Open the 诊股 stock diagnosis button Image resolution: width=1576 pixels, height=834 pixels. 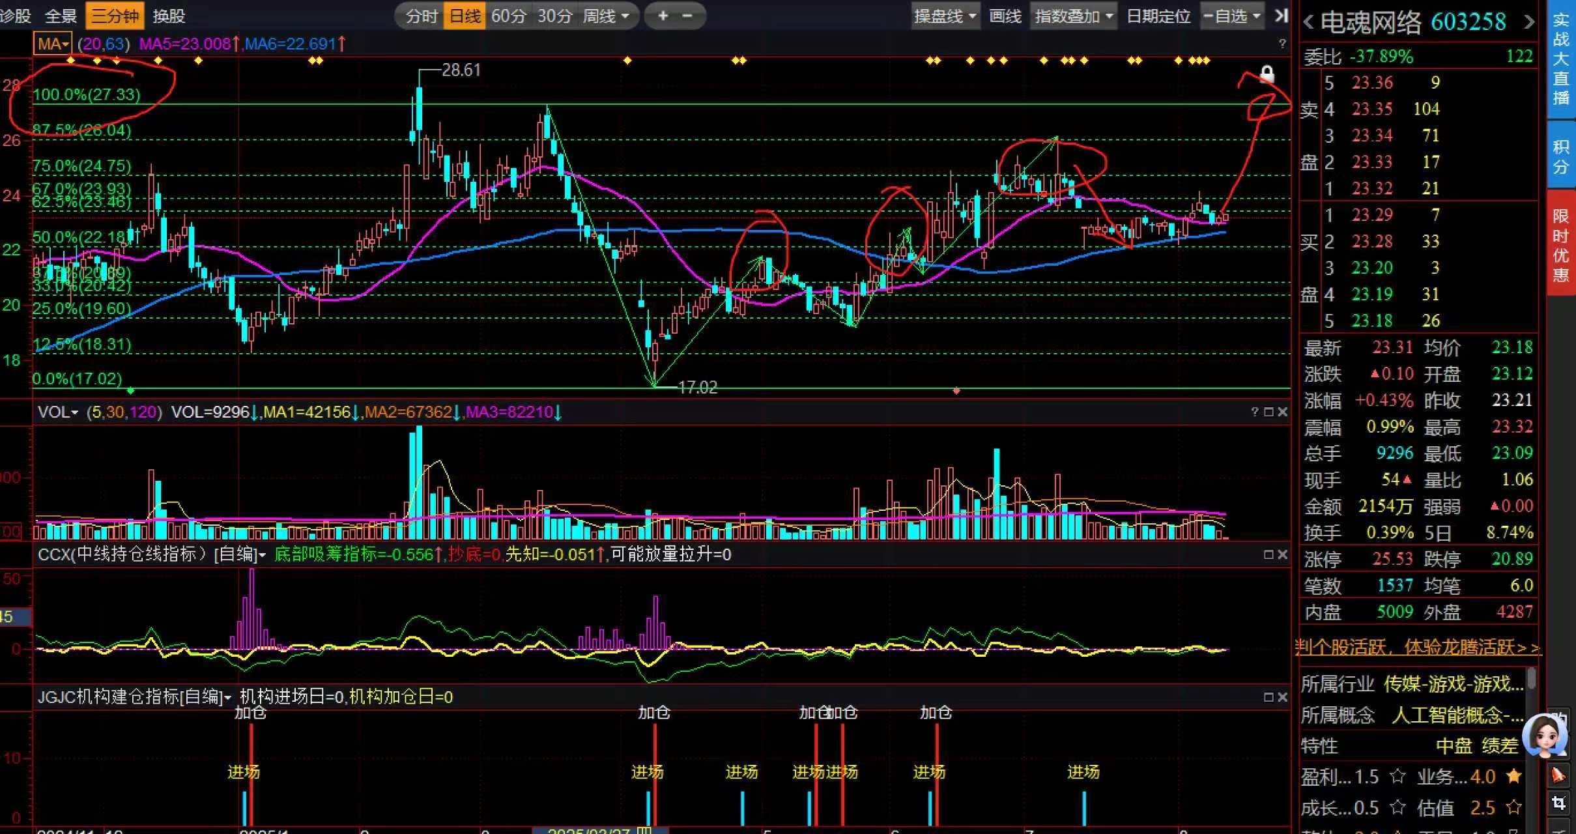click(15, 16)
